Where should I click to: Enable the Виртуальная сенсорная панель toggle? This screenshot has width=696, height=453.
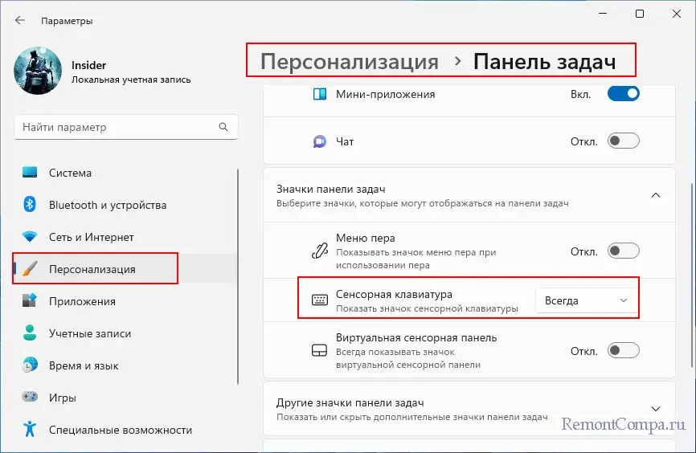click(623, 351)
